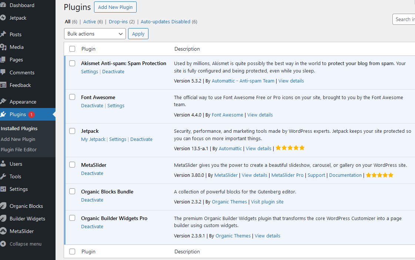The image size is (415, 260).
Task: Click the Organic Blocks leaf icon
Action: 3,206
